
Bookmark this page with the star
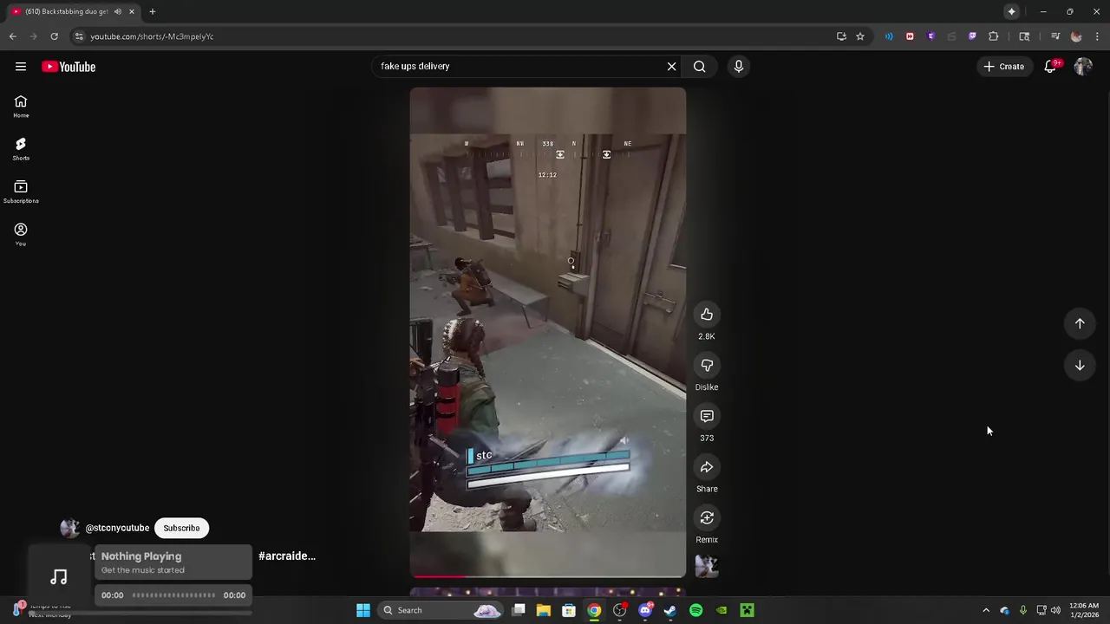(859, 36)
